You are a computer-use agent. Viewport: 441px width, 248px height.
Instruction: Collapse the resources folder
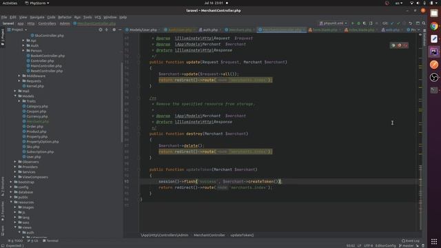click(x=11, y=202)
